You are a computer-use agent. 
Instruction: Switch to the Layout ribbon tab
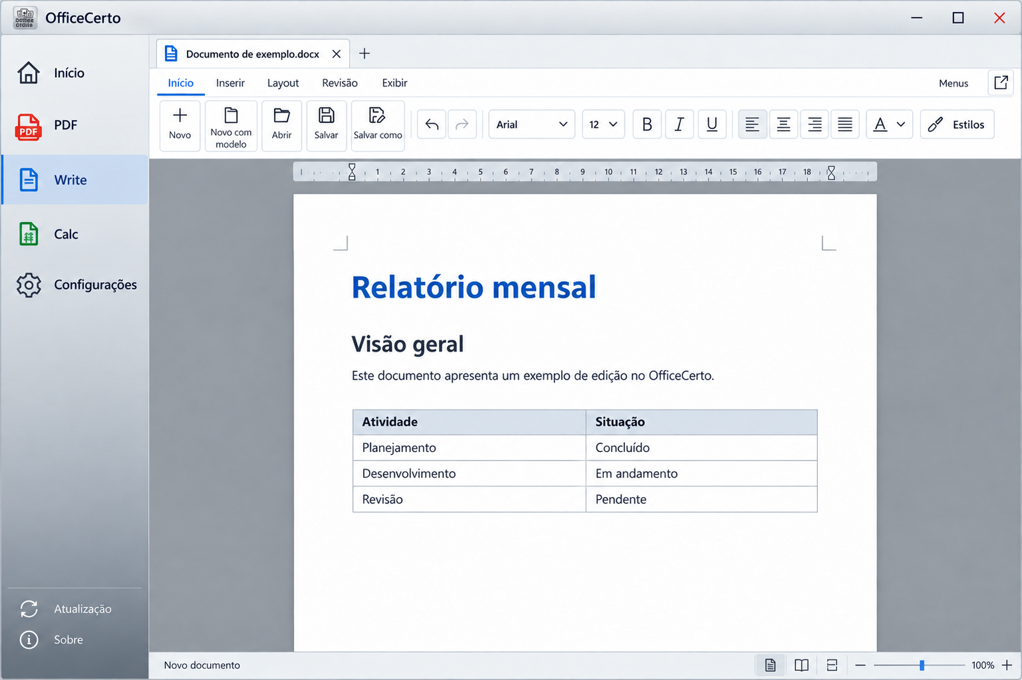(x=283, y=83)
